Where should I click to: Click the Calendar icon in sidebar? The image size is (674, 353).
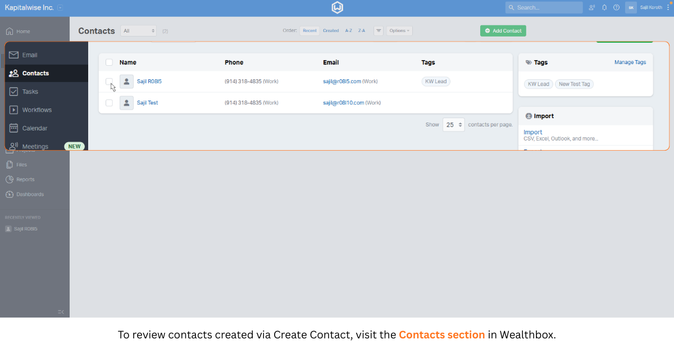click(x=14, y=128)
